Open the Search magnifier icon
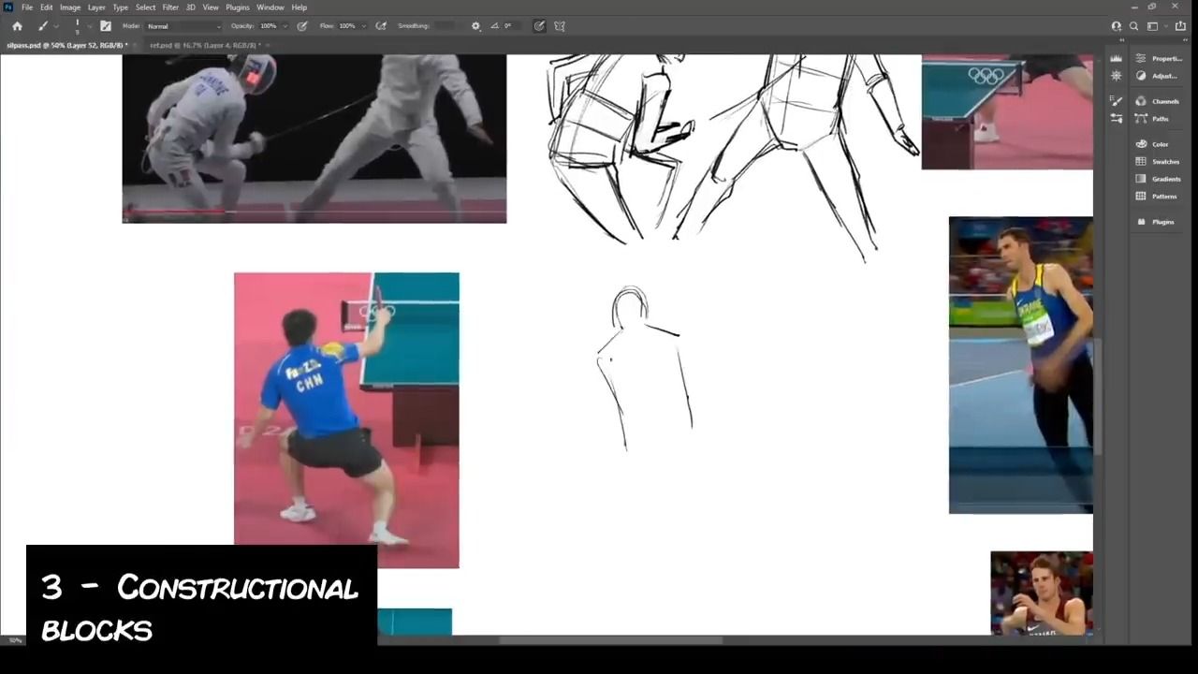1198x674 pixels. point(1133,26)
